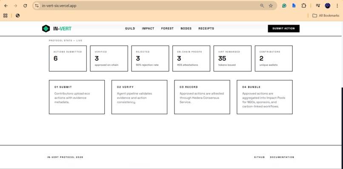Open the Grammarly extension icon
The width and height of the screenshot is (343, 169).
284,6
